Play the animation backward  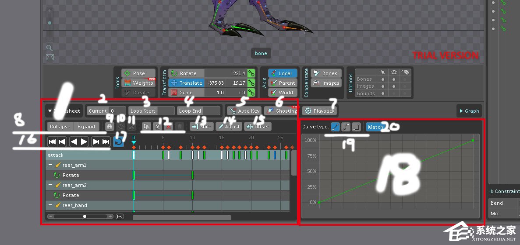[74, 142]
